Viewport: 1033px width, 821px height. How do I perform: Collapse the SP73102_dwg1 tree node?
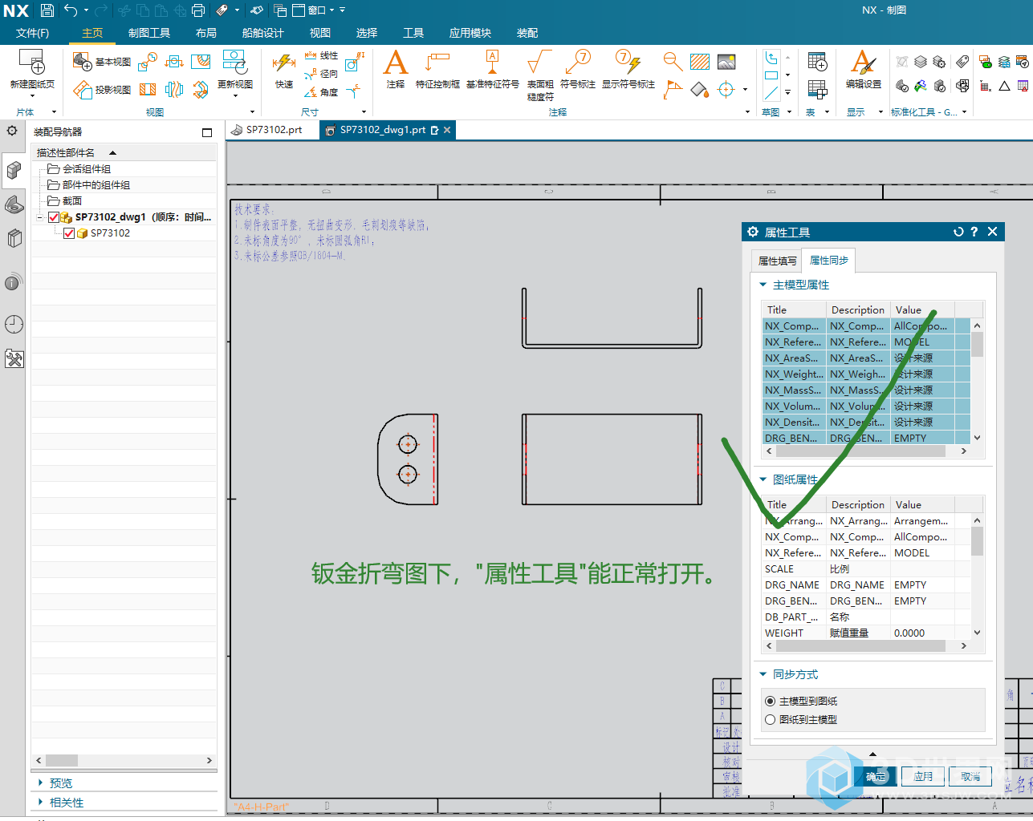point(40,217)
